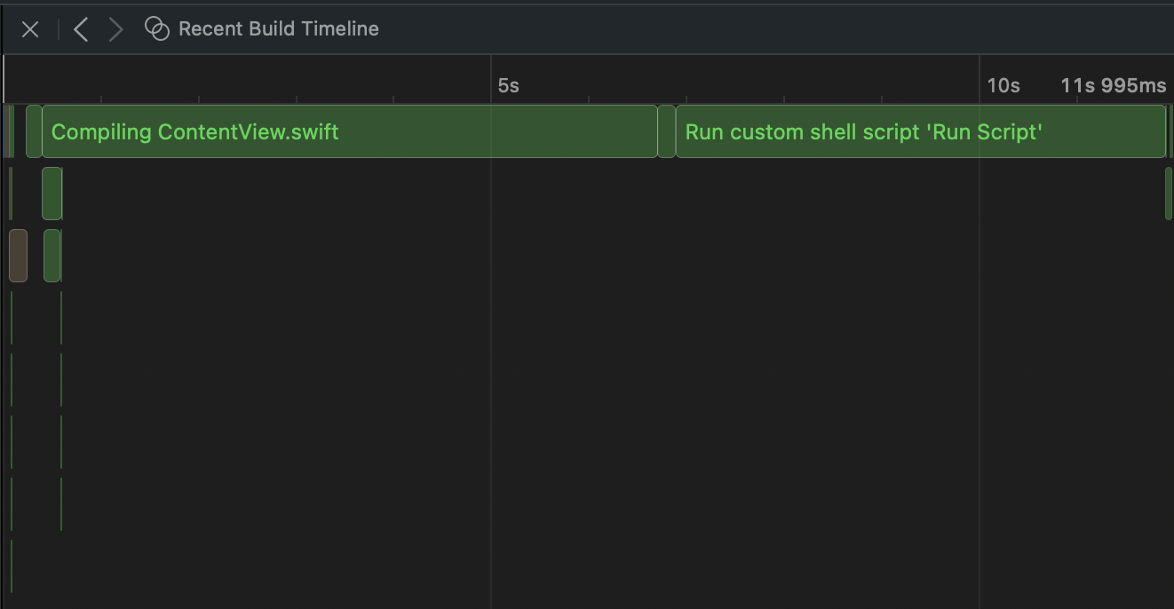
Task: Navigate forward using the right chevron arrow
Action: [x=115, y=28]
